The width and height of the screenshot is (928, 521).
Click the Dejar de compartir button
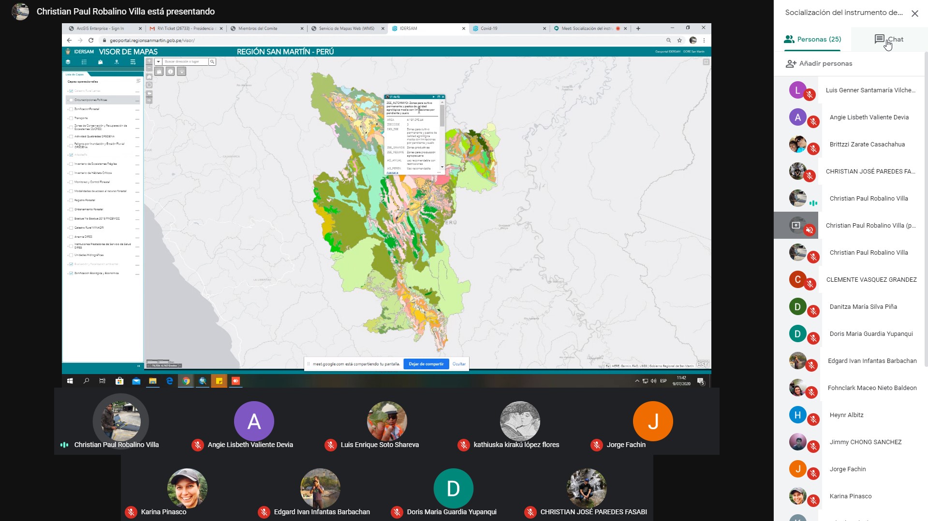point(426,364)
